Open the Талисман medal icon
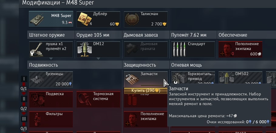This screenshot has width=276, height=133. click(132, 19)
